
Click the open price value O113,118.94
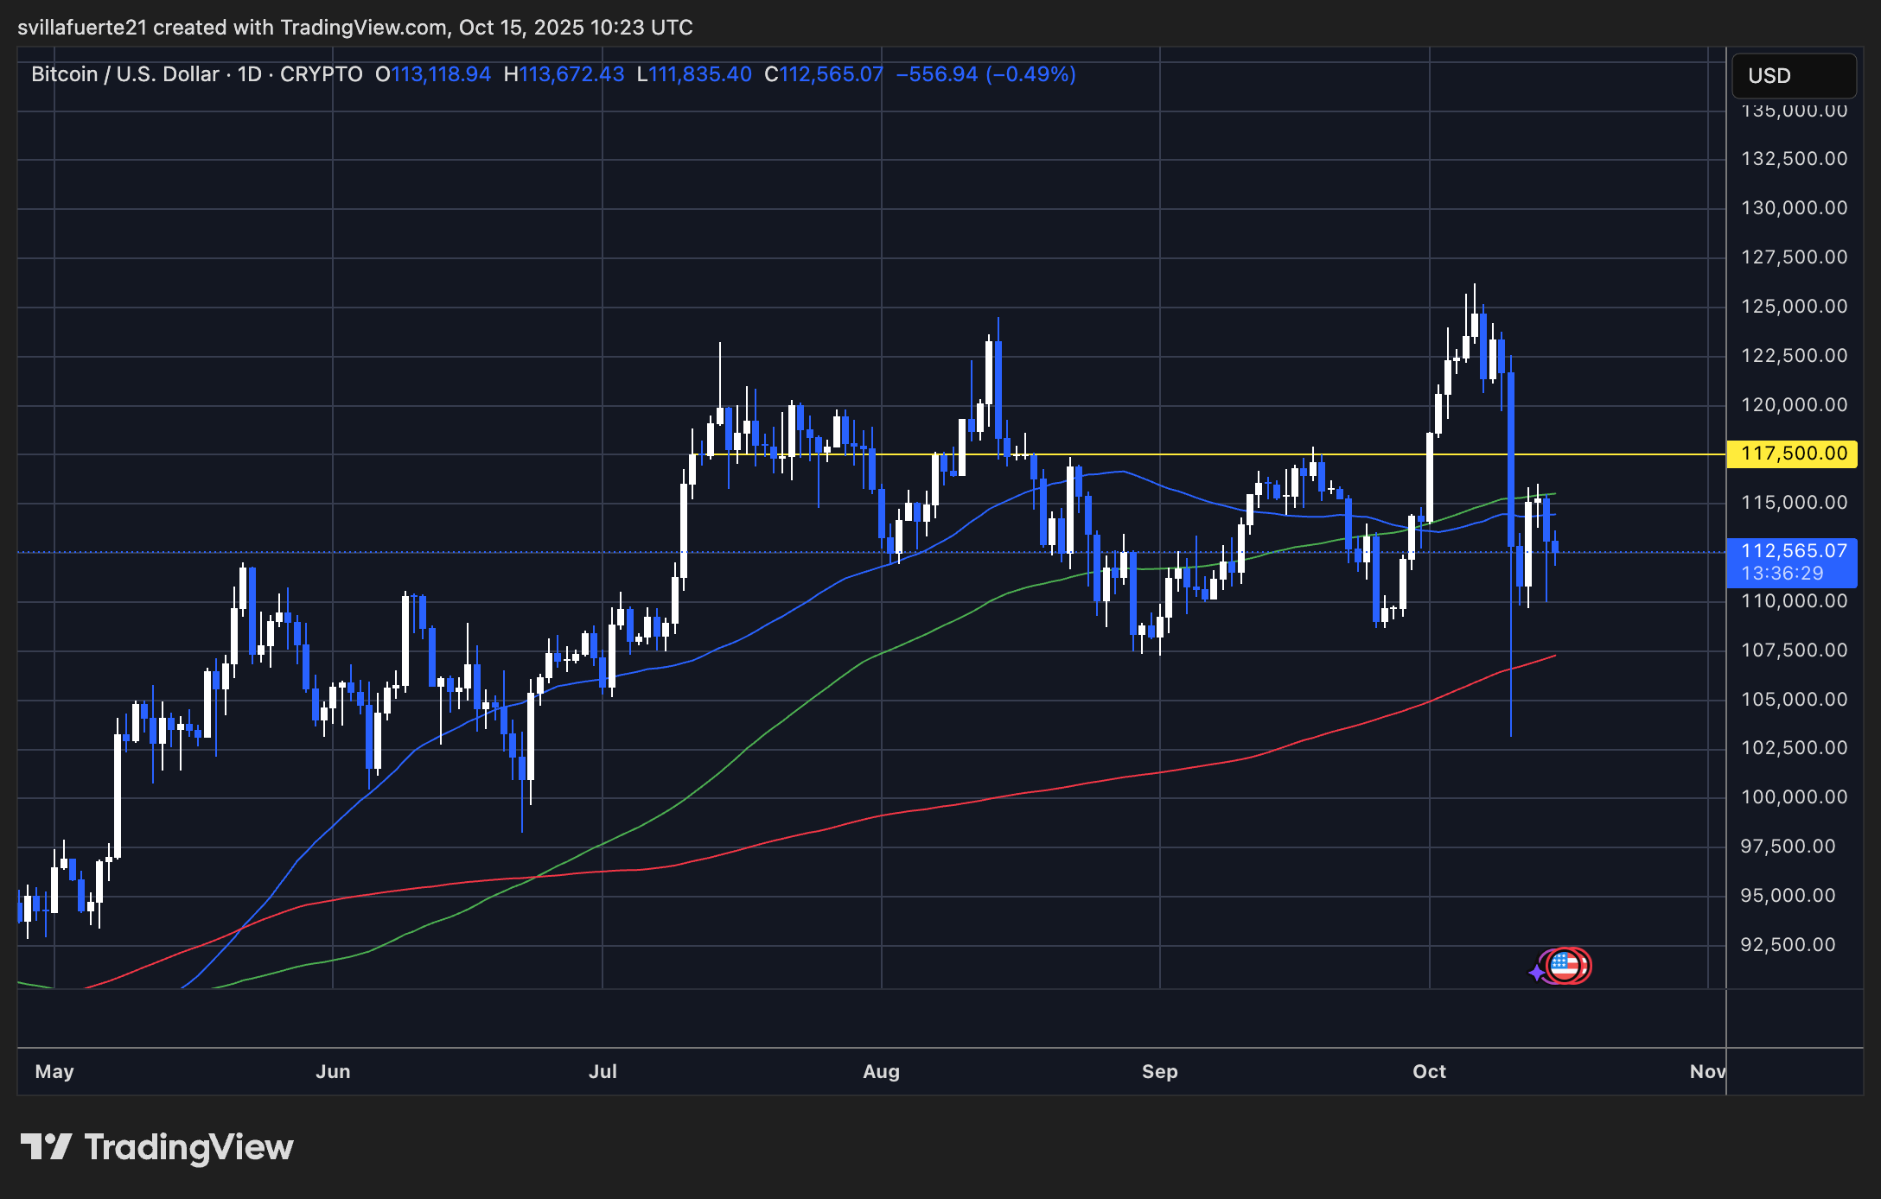[x=432, y=74]
